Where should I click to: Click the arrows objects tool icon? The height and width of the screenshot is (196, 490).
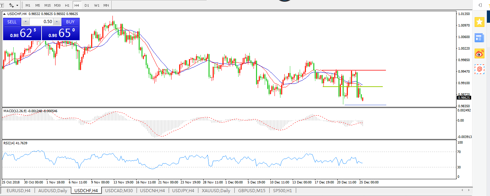11,5
